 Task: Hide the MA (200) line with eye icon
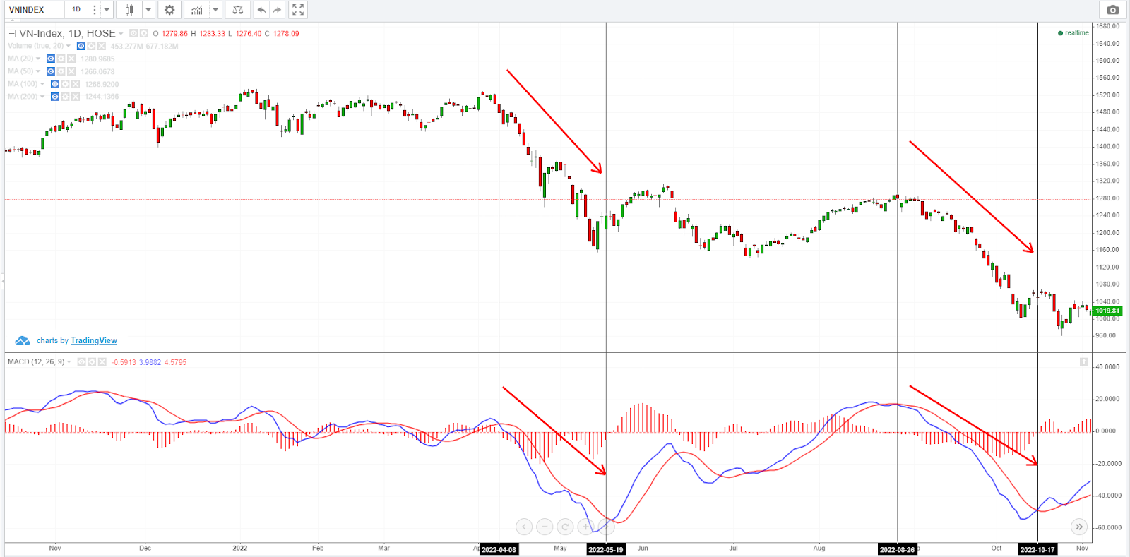pos(55,97)
